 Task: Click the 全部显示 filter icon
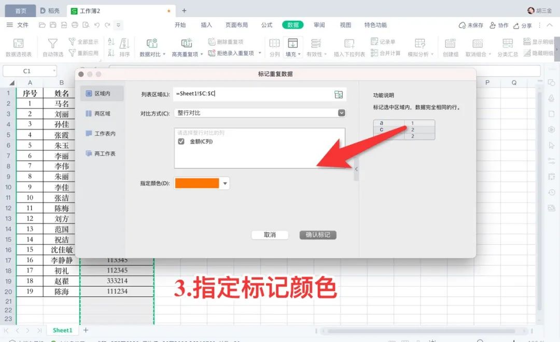point(72,41)
